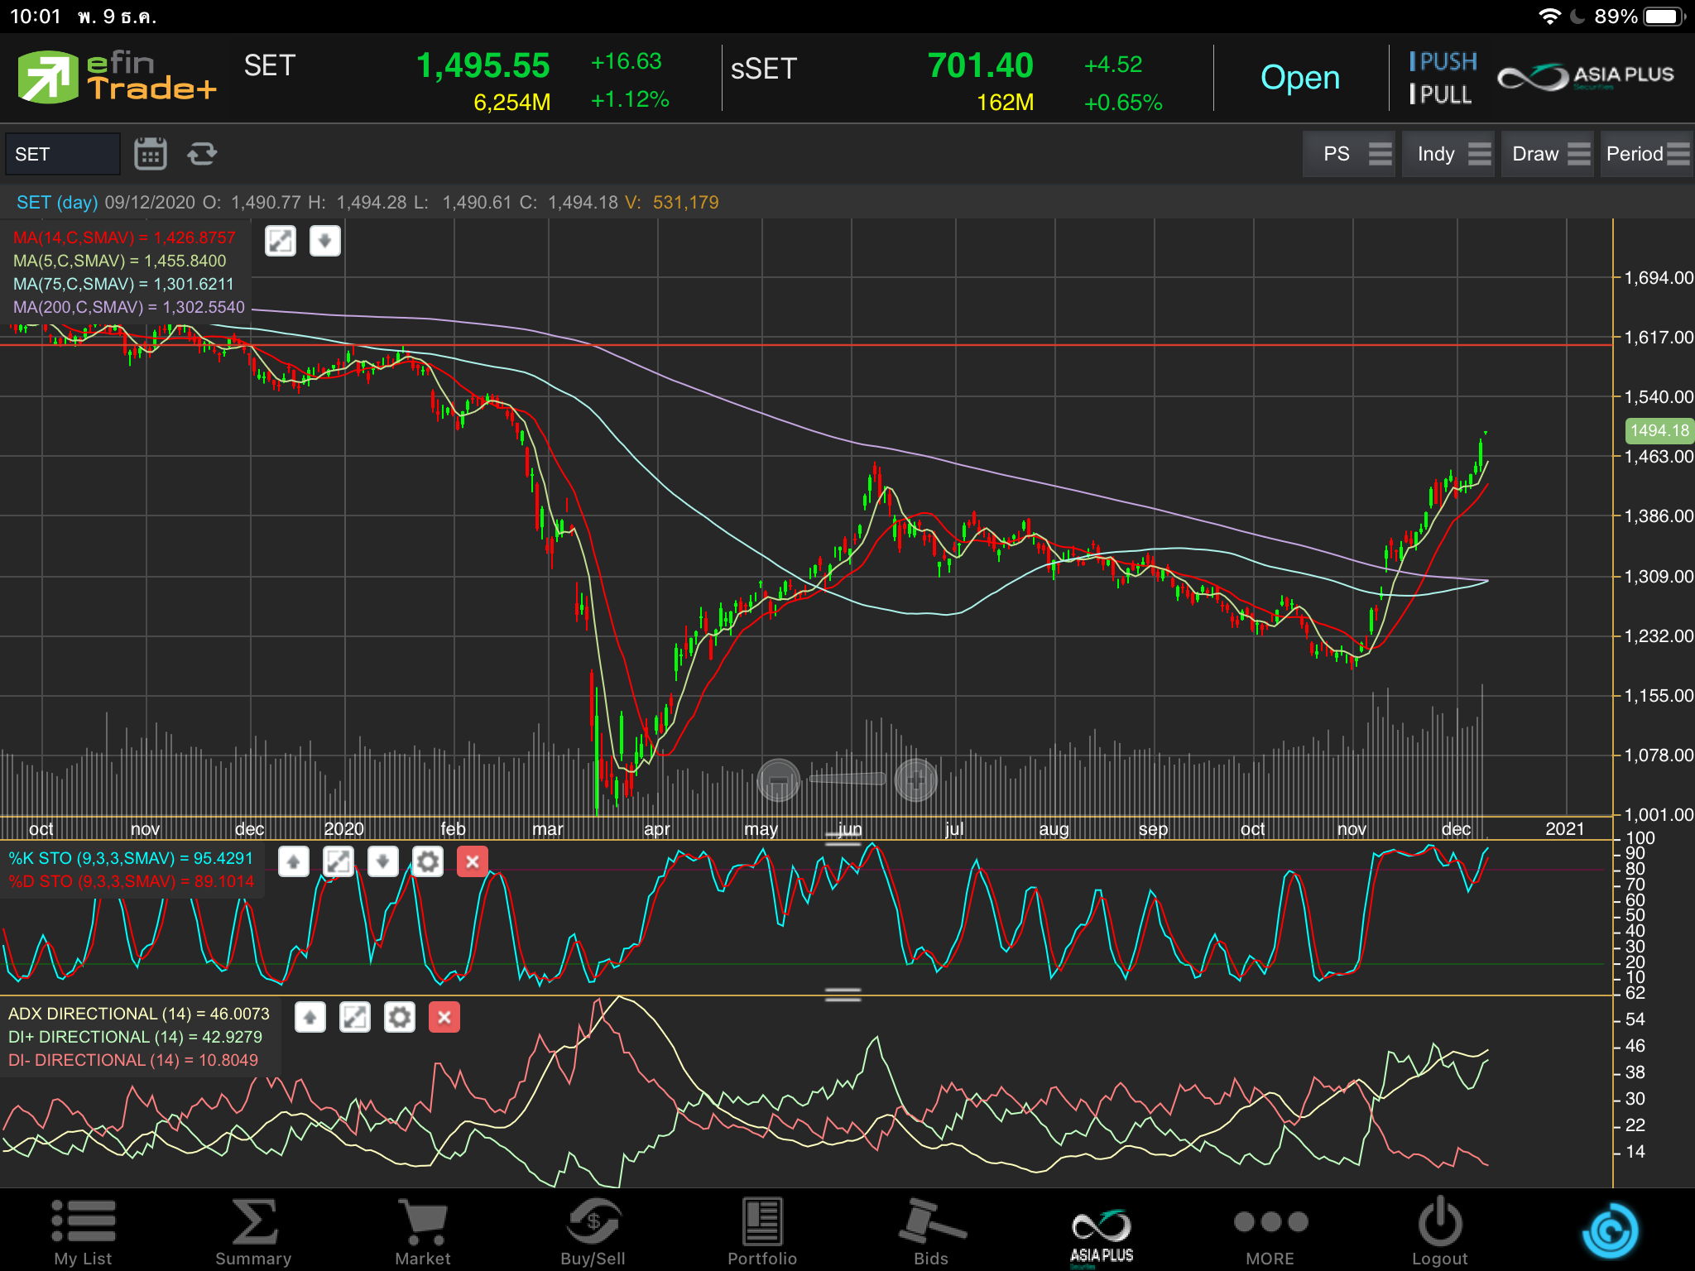
Task: Close the ADX Directional indicator panel
Action: (x=444, y=1018)
